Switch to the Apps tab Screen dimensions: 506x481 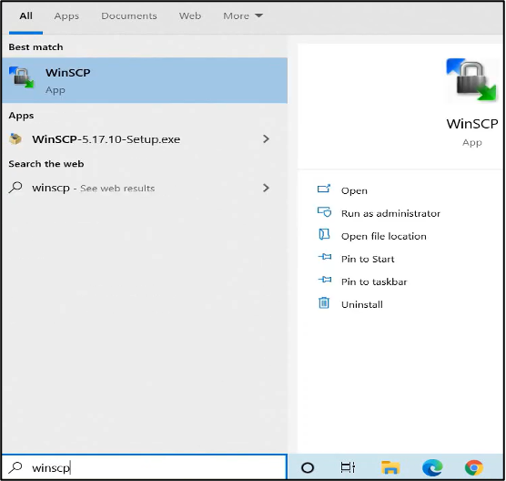(x=66, y=15)
